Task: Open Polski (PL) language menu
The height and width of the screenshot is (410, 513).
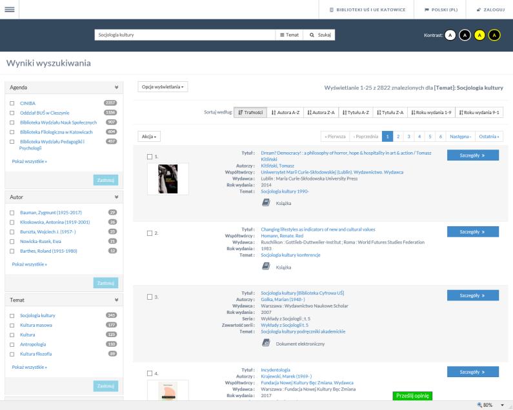Action: tap(441, 10)
